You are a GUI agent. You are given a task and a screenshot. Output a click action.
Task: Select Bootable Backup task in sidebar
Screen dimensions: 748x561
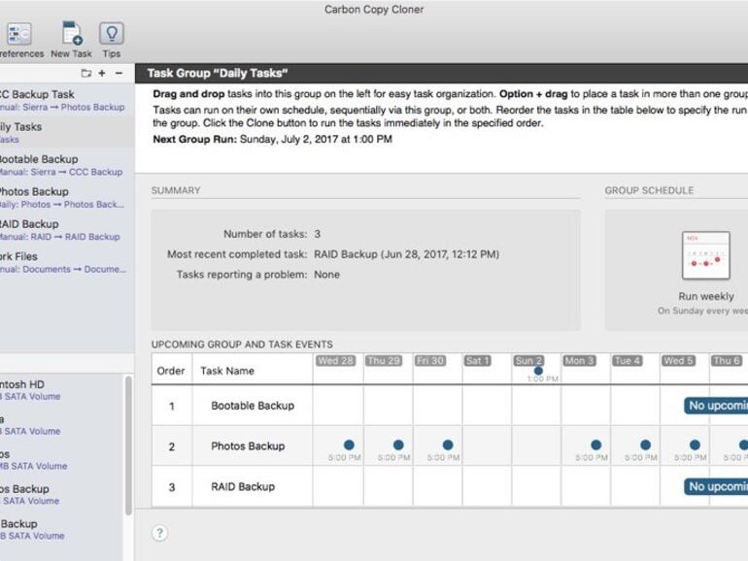click(67, 165)
